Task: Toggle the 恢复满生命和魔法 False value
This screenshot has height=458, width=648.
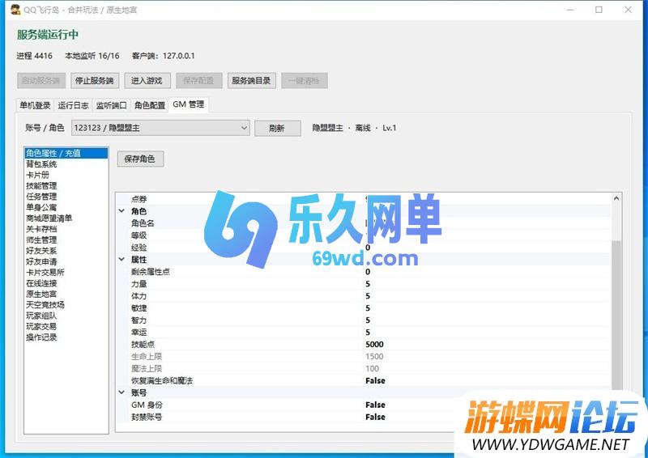Action: click(x=375, y=380)
